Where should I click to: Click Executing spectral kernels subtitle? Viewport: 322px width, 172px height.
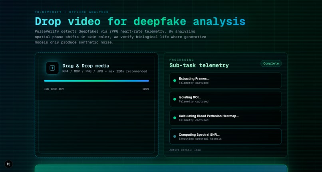pos(200,139)
